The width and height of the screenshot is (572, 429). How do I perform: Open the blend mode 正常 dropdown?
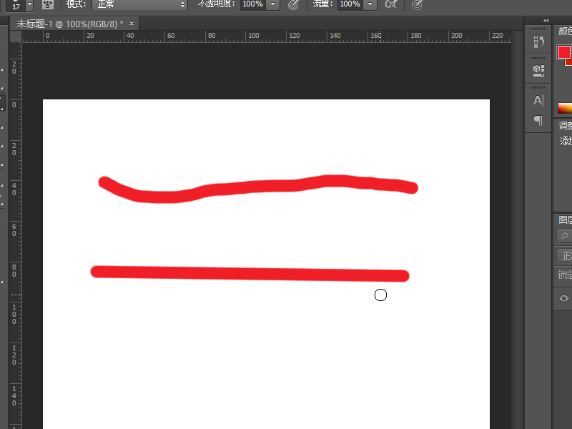coord(139,5)
